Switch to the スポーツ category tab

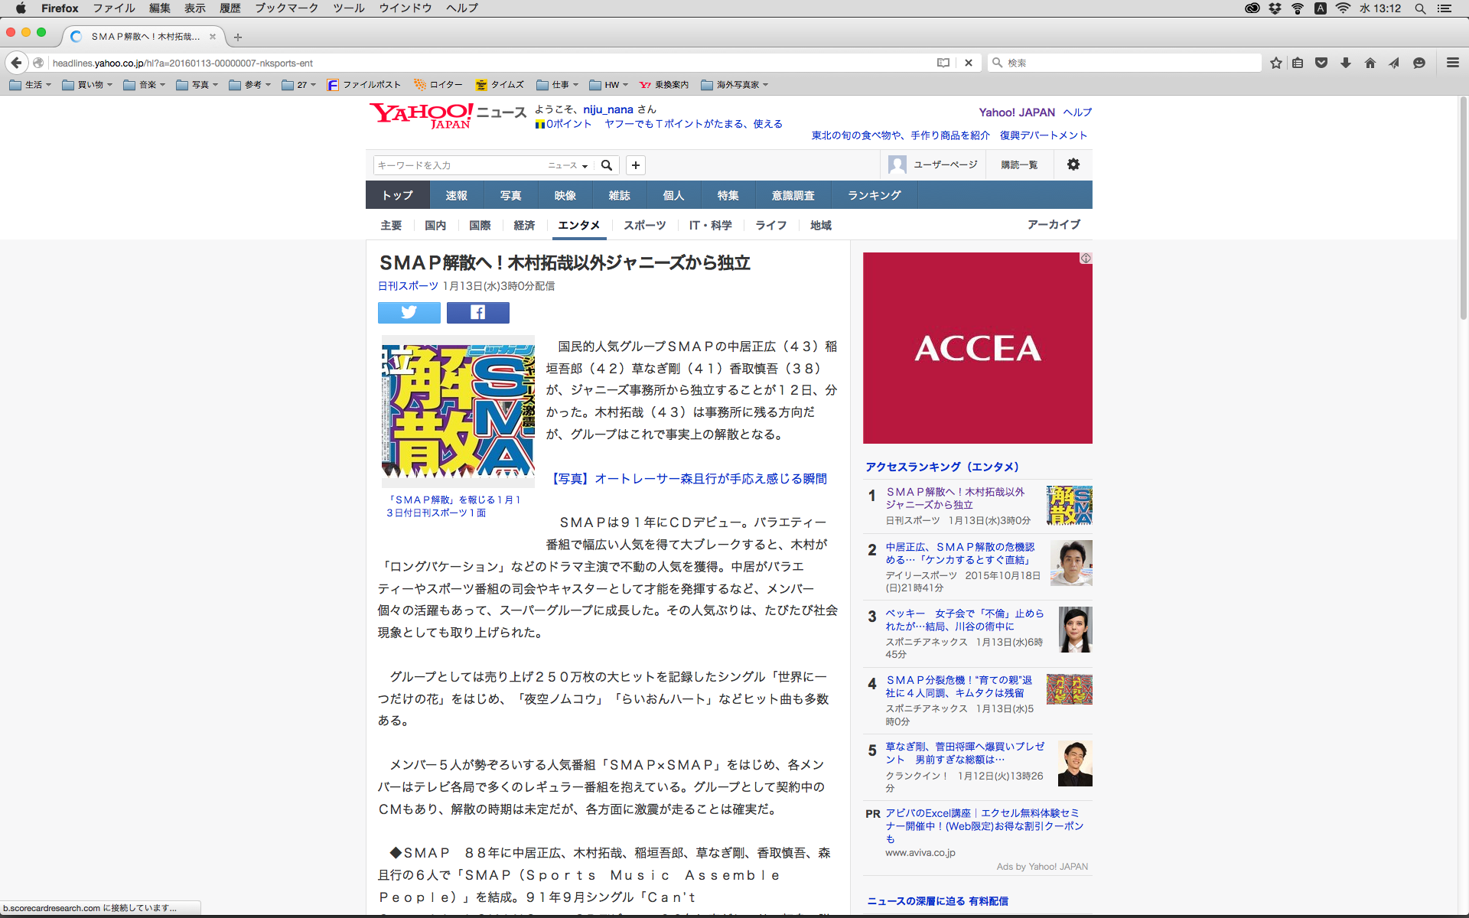(x=644, y=225)
